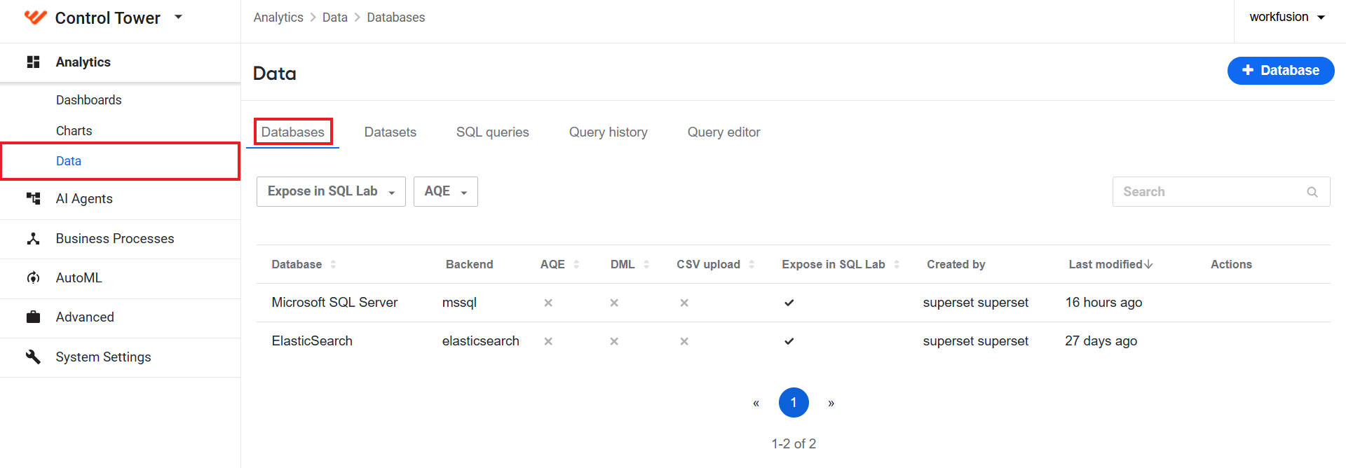Viewport: 1346px width, 468px height.
Task: Click the Analytics breadcrumb link
Action: [x=278, y=18]
